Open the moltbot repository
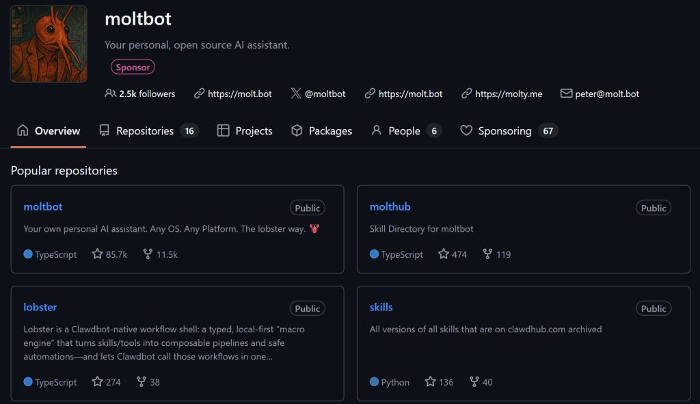Screen dimensions: 700x404 [x=43, y=206]
